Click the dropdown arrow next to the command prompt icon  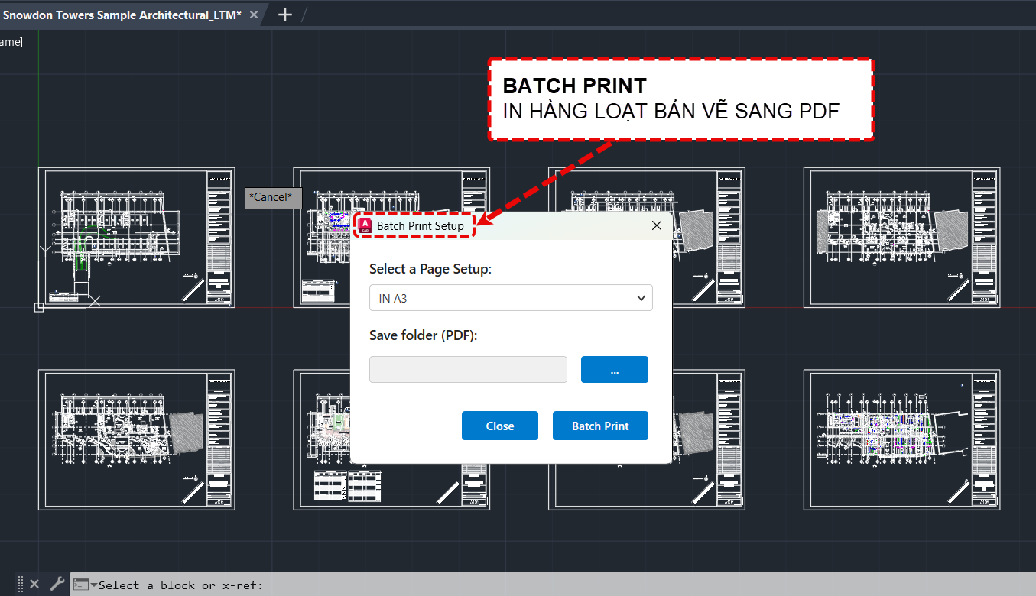(x=94, y=584)
